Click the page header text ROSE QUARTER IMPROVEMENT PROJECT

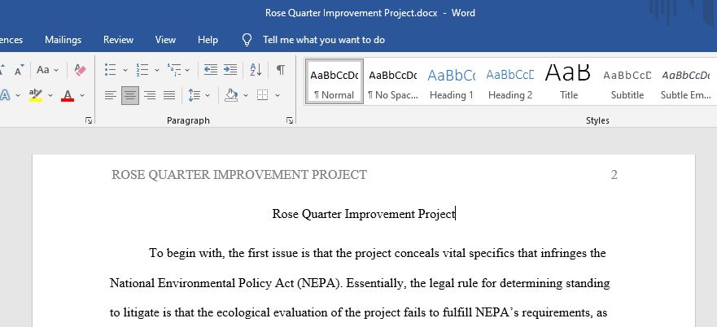pyautogui.click(x=239, y=175)
